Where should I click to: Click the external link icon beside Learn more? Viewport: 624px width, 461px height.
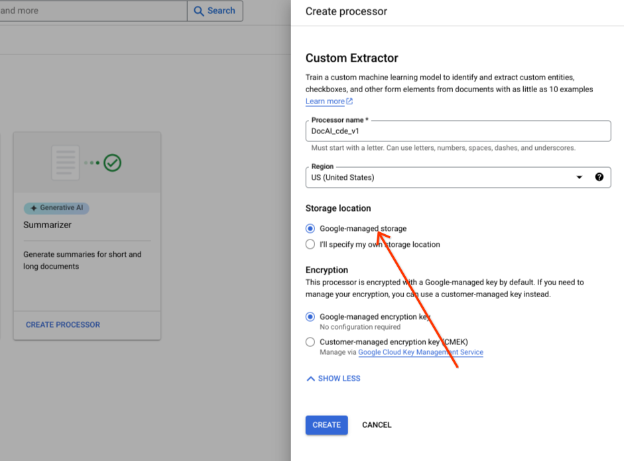tap(349, 101)
